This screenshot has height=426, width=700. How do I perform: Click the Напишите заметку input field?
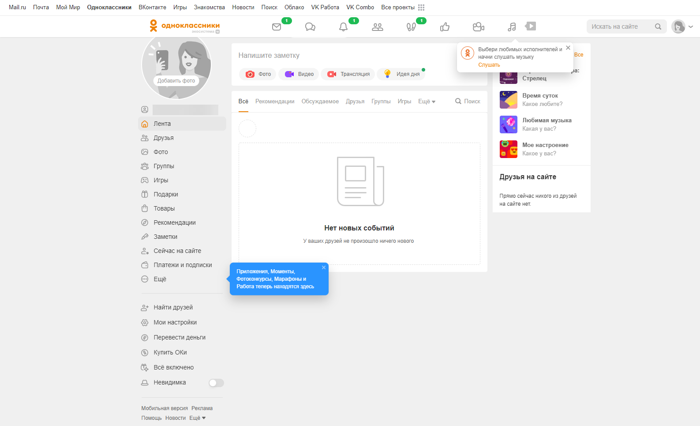pos(359,56)
